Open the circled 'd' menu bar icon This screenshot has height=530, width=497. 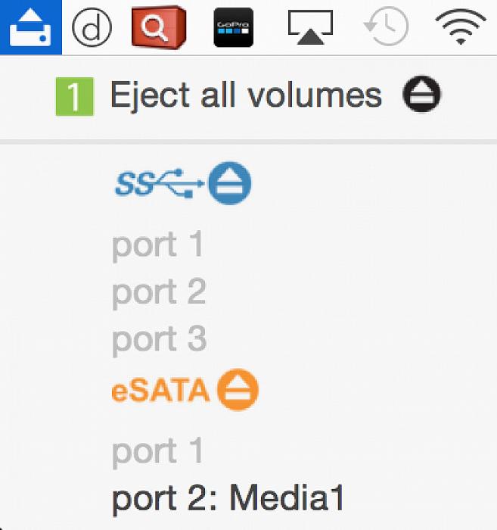(92, 27)
